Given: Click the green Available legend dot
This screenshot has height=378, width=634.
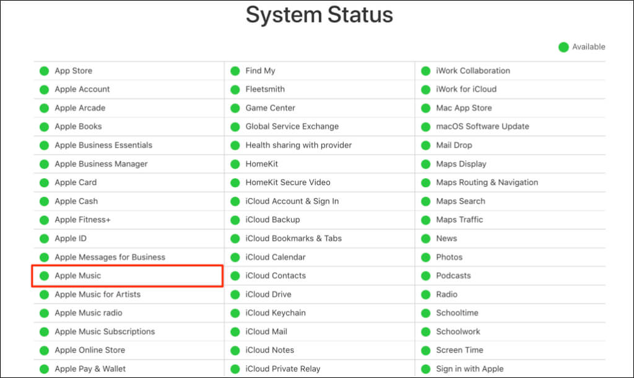Looking at the screenshot, I should [x=563, y=47].
